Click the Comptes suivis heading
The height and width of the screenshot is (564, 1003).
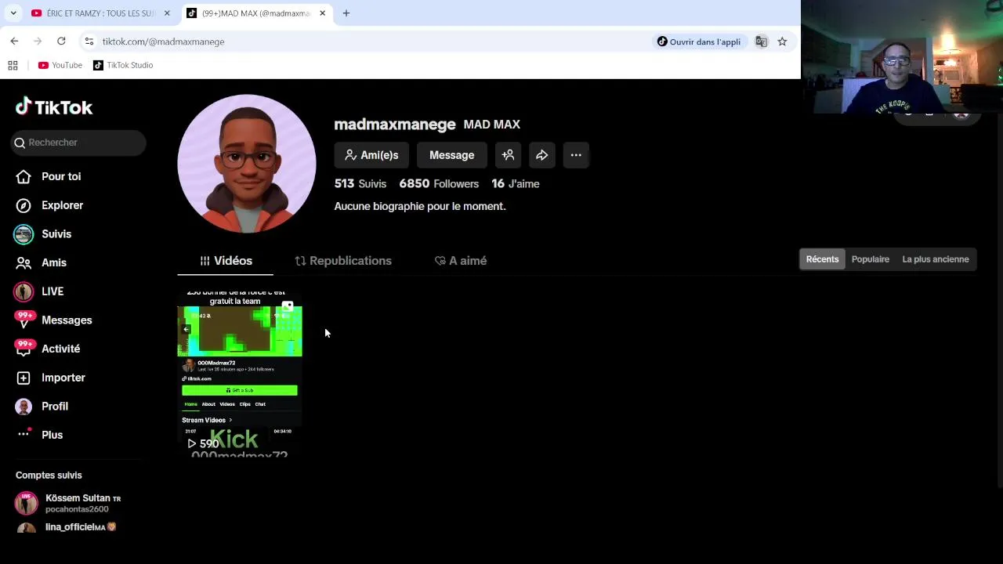point(49,475)
